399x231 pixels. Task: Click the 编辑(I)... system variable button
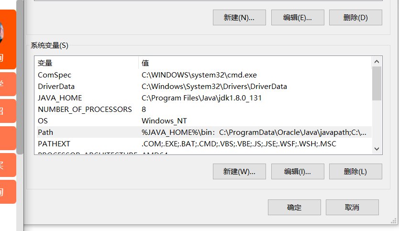298,172
